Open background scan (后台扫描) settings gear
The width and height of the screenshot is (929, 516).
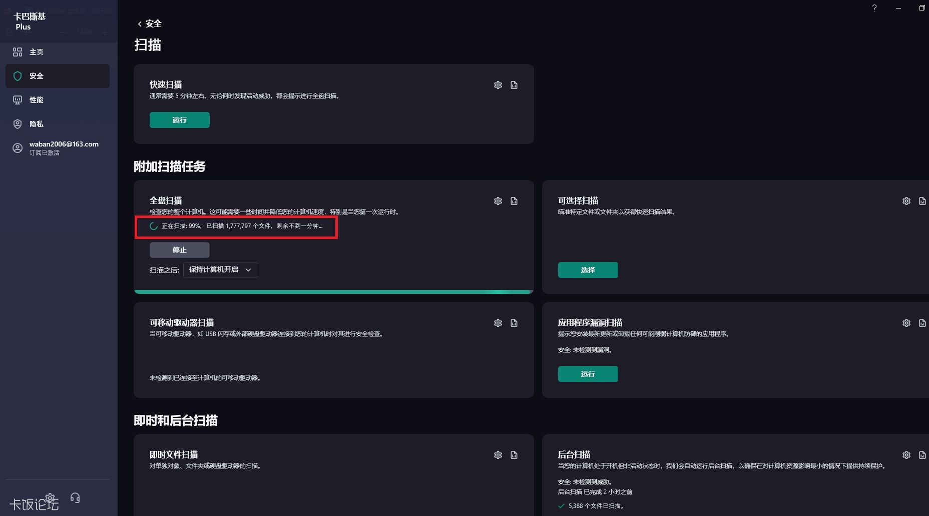(906, 455)
